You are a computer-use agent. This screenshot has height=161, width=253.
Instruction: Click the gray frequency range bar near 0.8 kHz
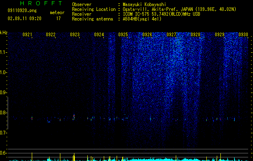[x=8, y=113]
